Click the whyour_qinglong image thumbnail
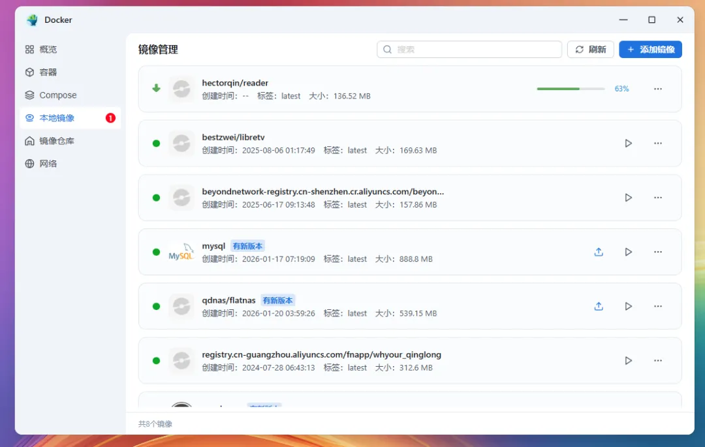This screenshot has width=705, height=447. pyautogui.click(x=181, y=361)
